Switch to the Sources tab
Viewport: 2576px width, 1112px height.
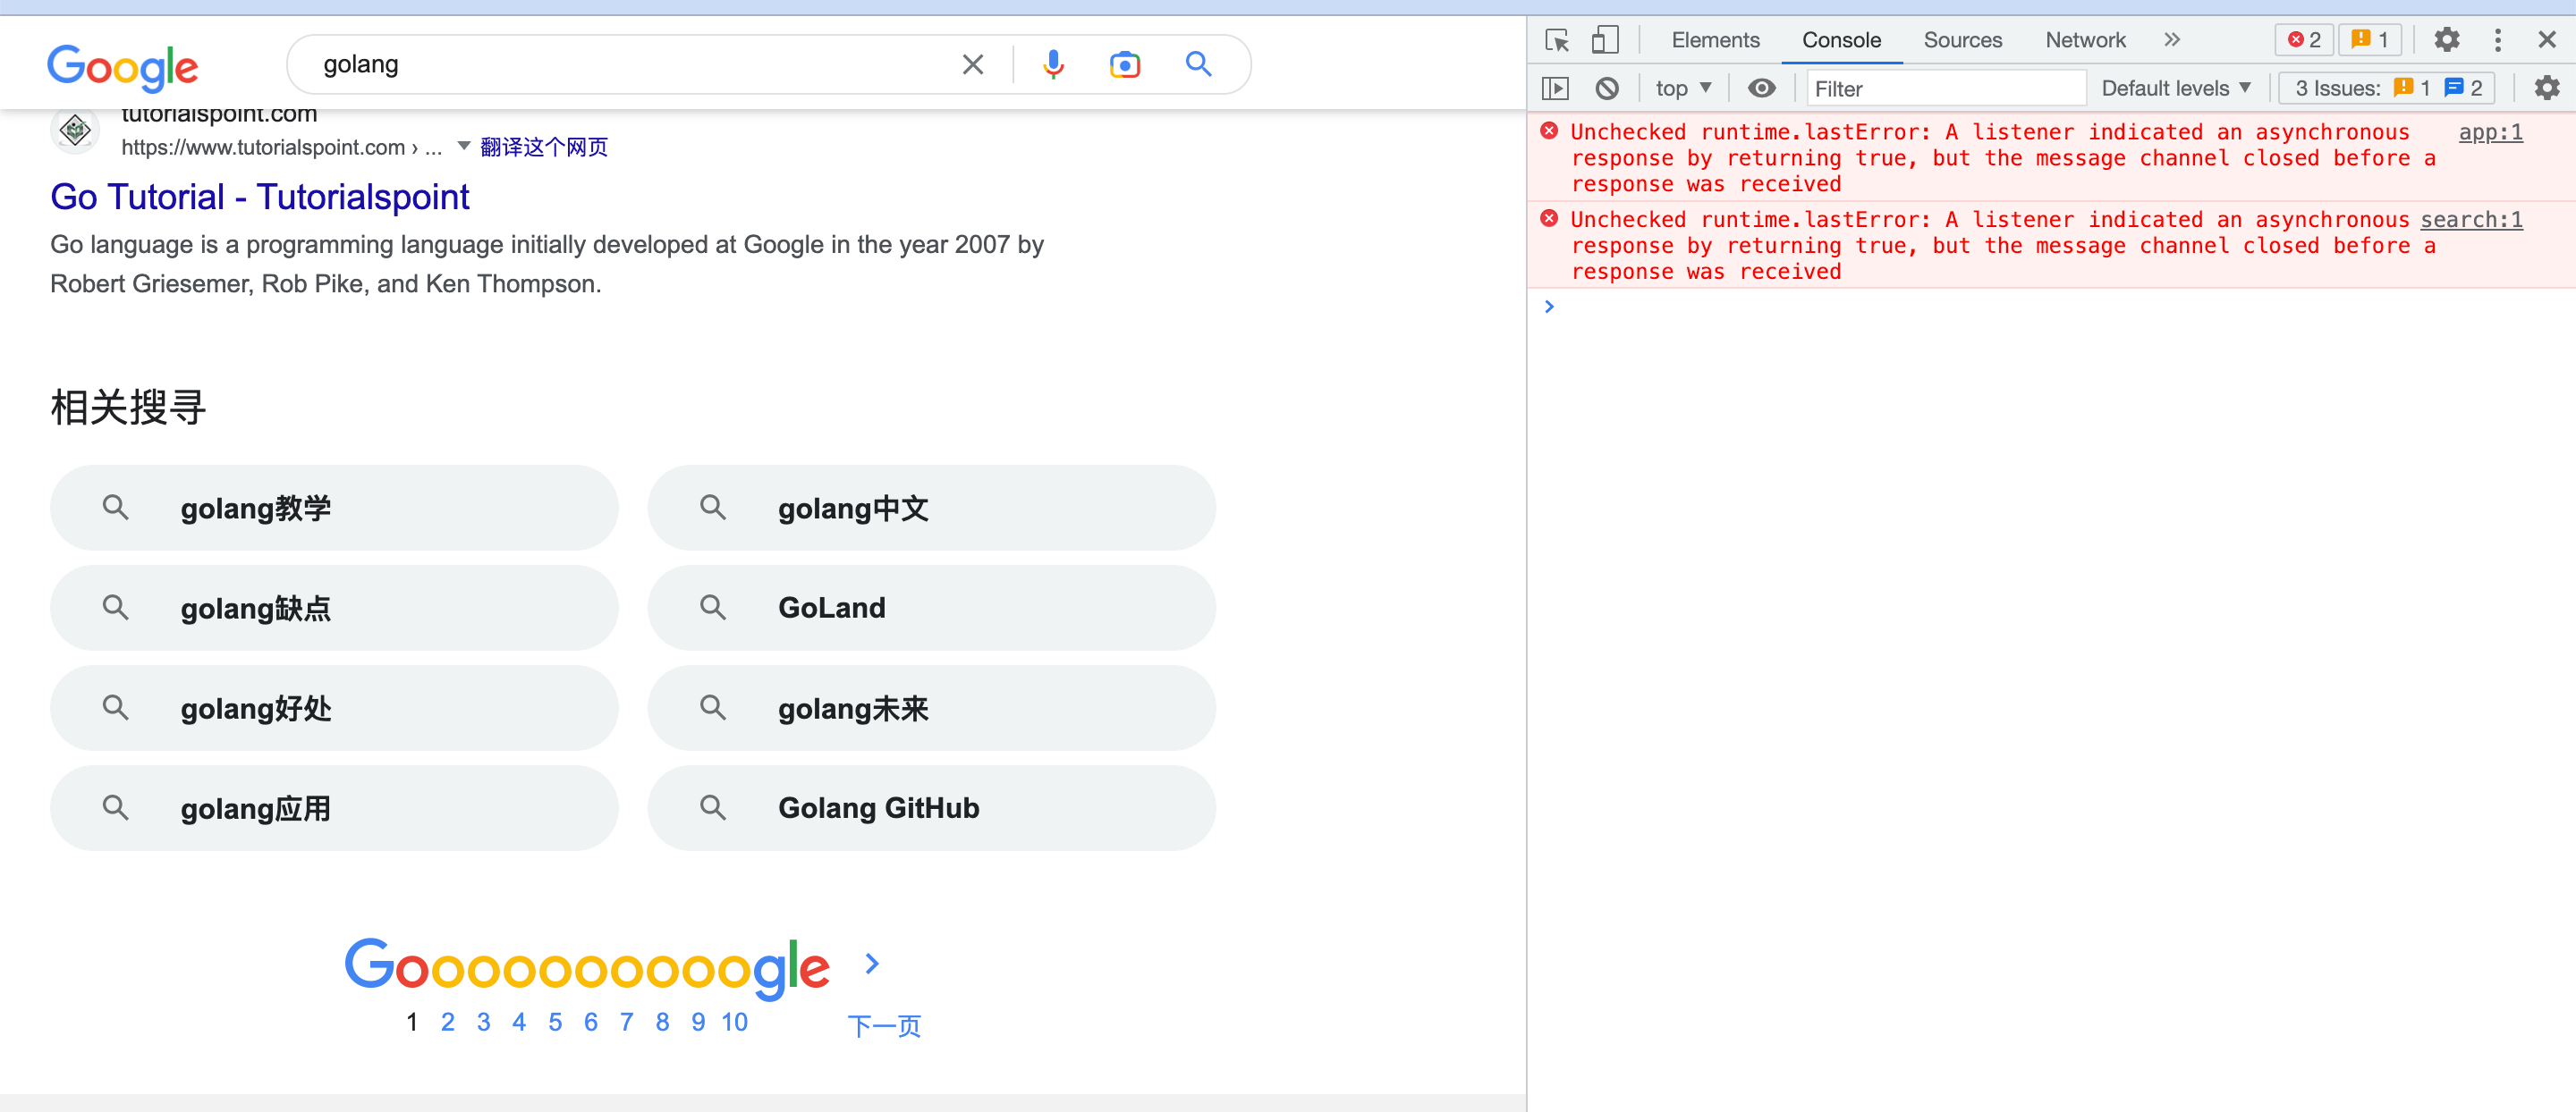tap(1962, 40)
